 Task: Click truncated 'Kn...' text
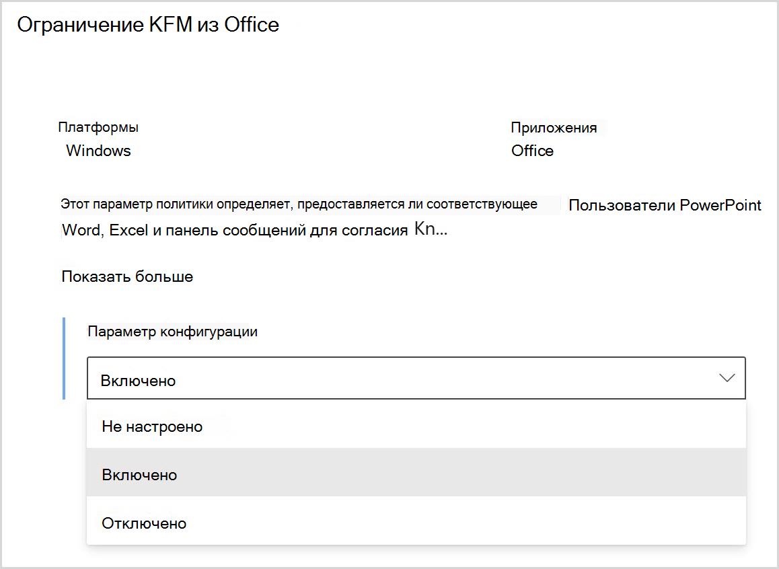pyautogui.click(x=431, y=229)
